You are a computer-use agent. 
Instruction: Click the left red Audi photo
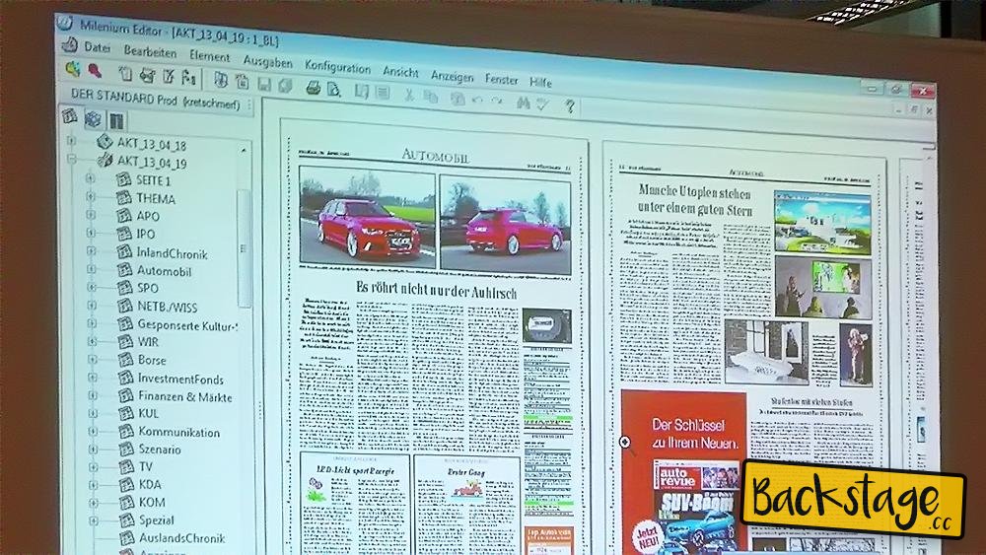click(x=367, y=217)
